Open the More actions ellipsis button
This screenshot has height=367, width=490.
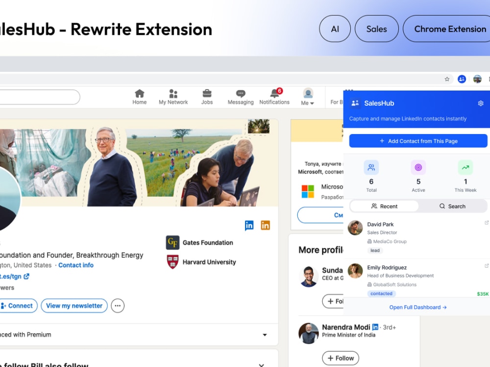(x=118, y=306)
